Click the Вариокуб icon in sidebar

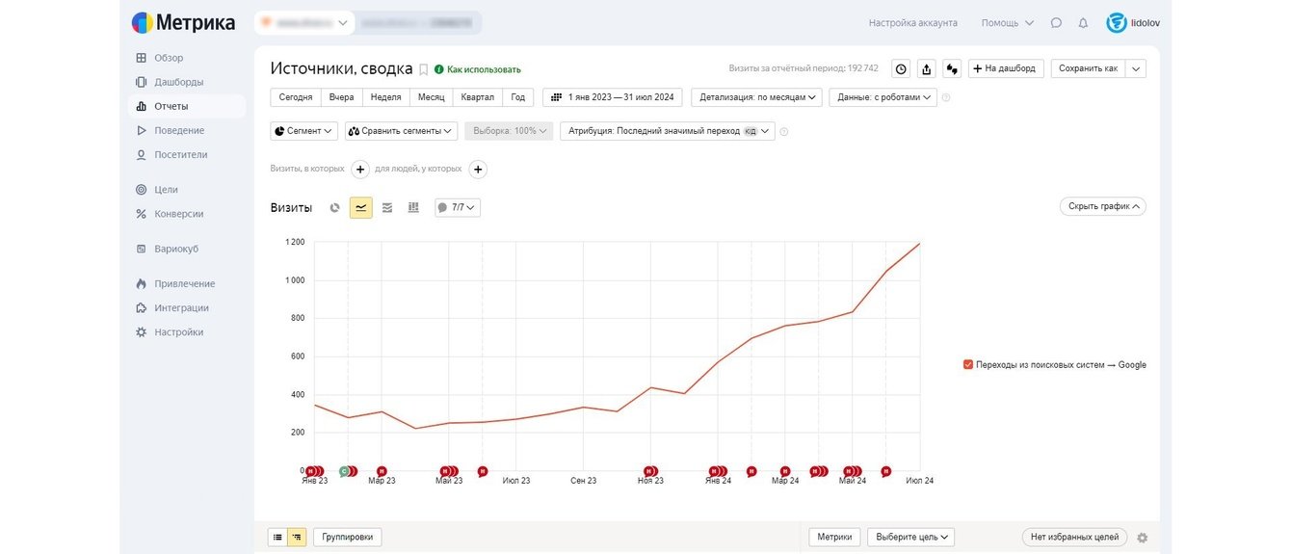point(141,249)
